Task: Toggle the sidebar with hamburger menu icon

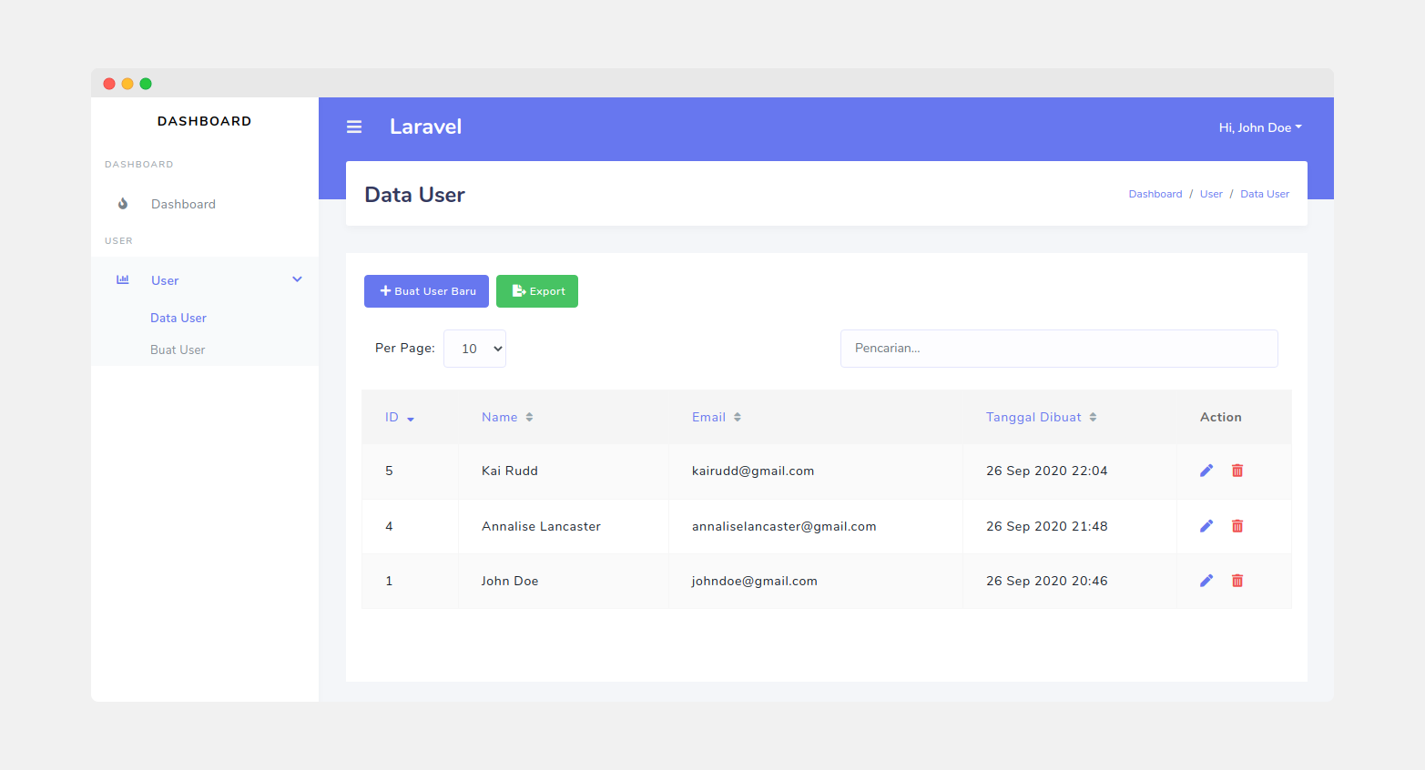Action: tap(354, 127)
